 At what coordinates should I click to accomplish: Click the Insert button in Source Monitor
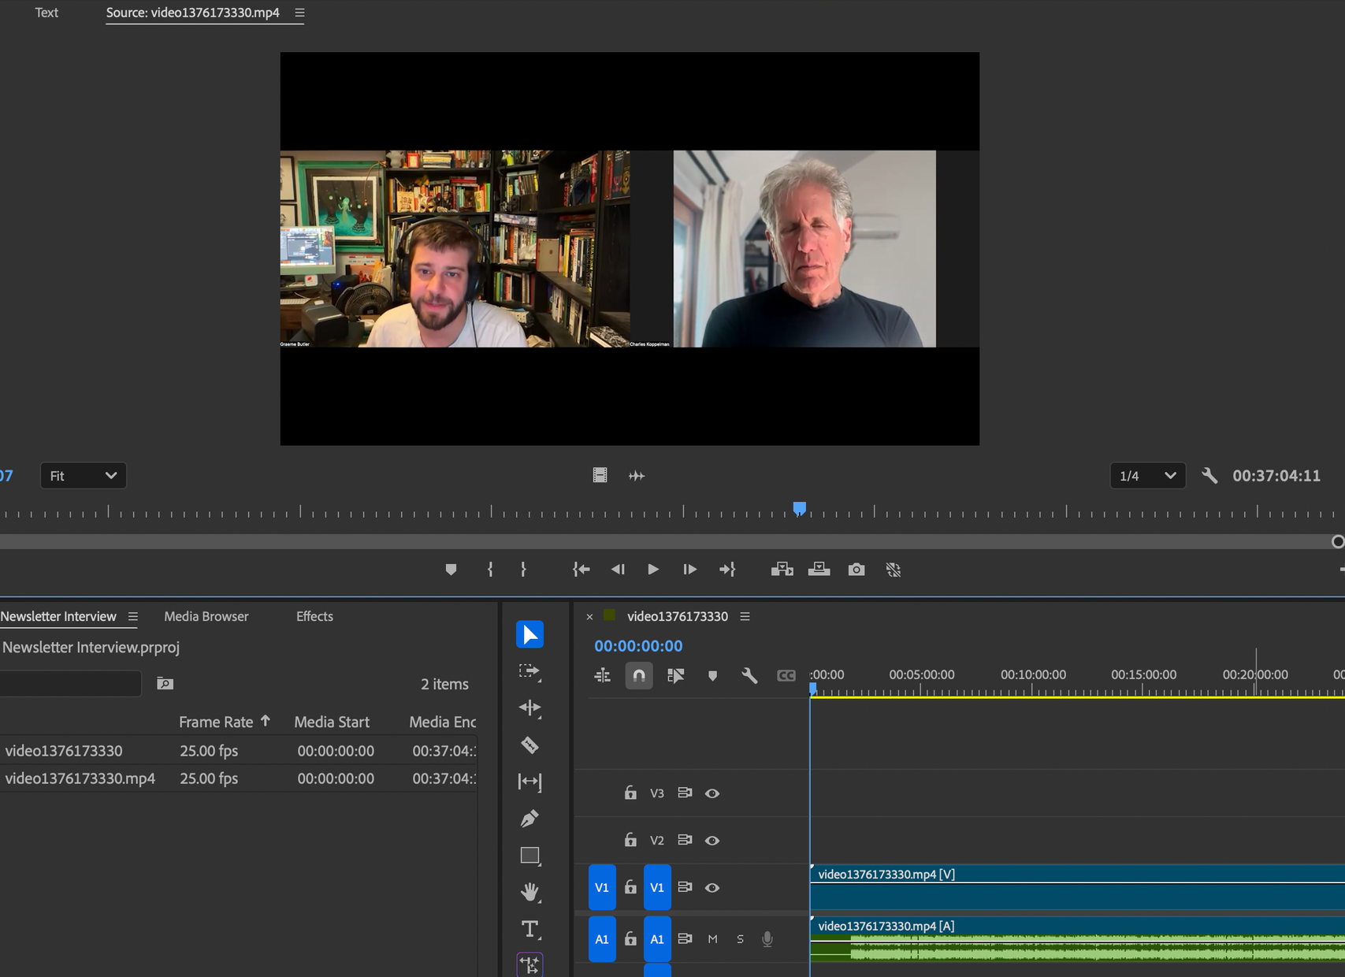click(x=782, y=570)
